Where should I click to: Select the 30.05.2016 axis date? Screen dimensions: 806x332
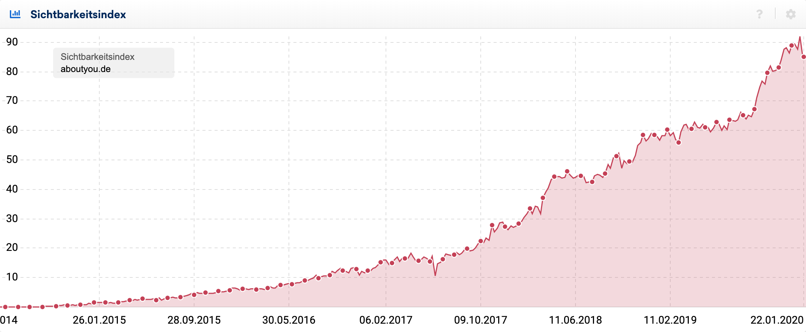coord(289,320)
